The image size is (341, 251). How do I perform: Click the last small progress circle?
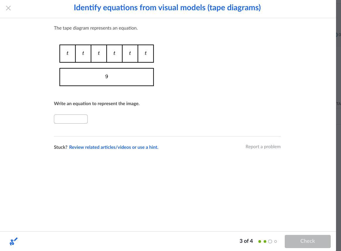(x=275, y=241)
